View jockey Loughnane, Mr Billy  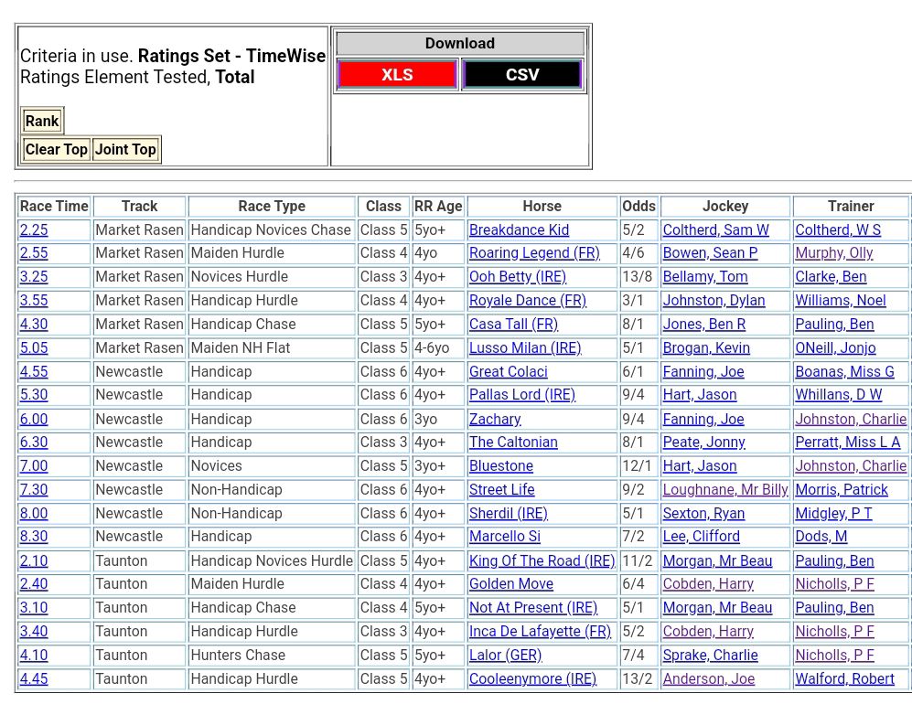click(x=724, y=490)
